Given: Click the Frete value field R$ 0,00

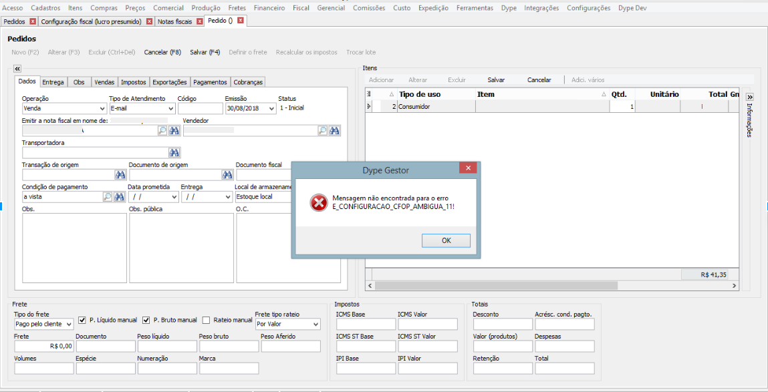Looking at the screenshot, I should coord(44,346).
